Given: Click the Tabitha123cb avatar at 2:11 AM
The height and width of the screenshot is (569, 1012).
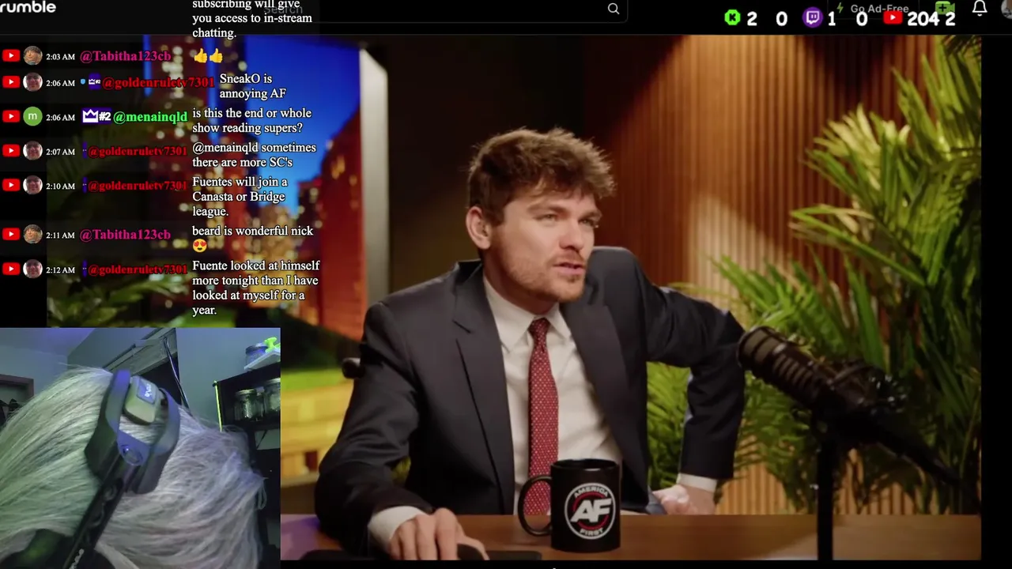Looking at the screenshot, I should 32,235.
